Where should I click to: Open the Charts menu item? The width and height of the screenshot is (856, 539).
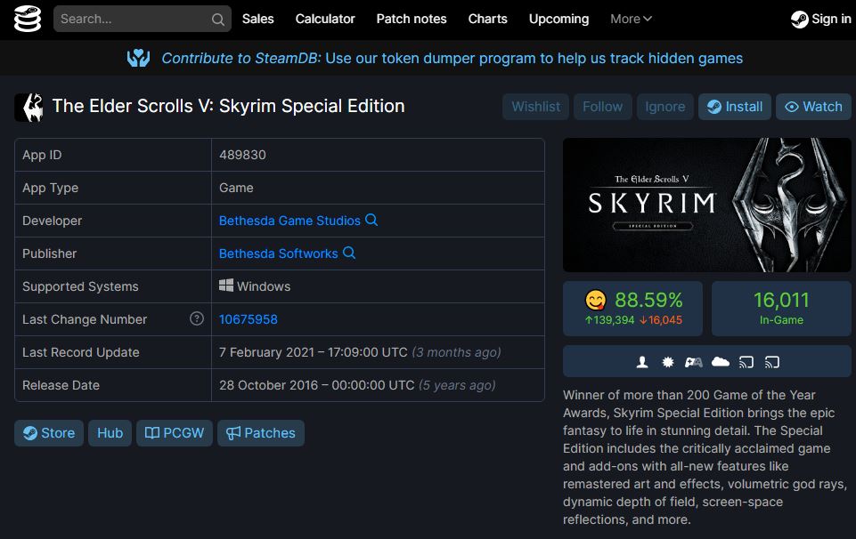(487, 19)
